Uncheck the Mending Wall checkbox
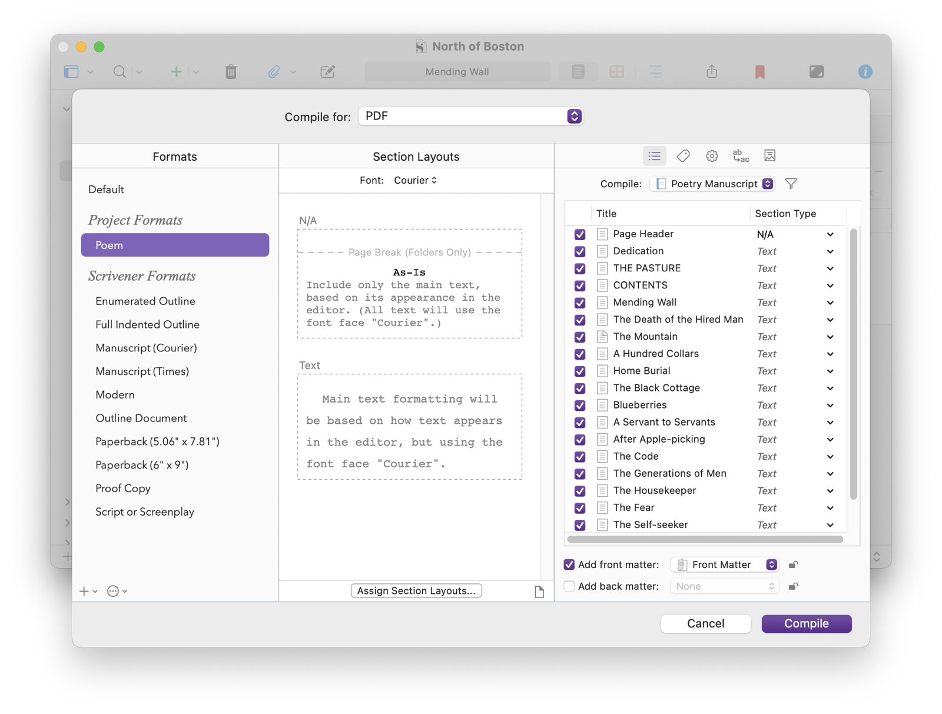This screenshot has height=714, width=942. (580, 303)
